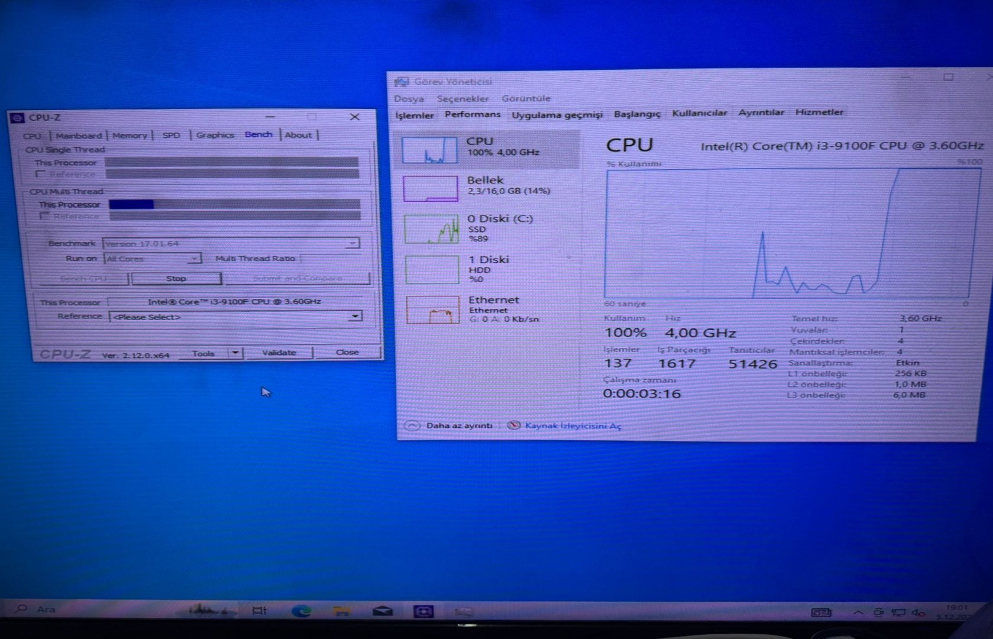
Task: Click the CPU Single Thread This Processor bar
Action: coord(232,162)
